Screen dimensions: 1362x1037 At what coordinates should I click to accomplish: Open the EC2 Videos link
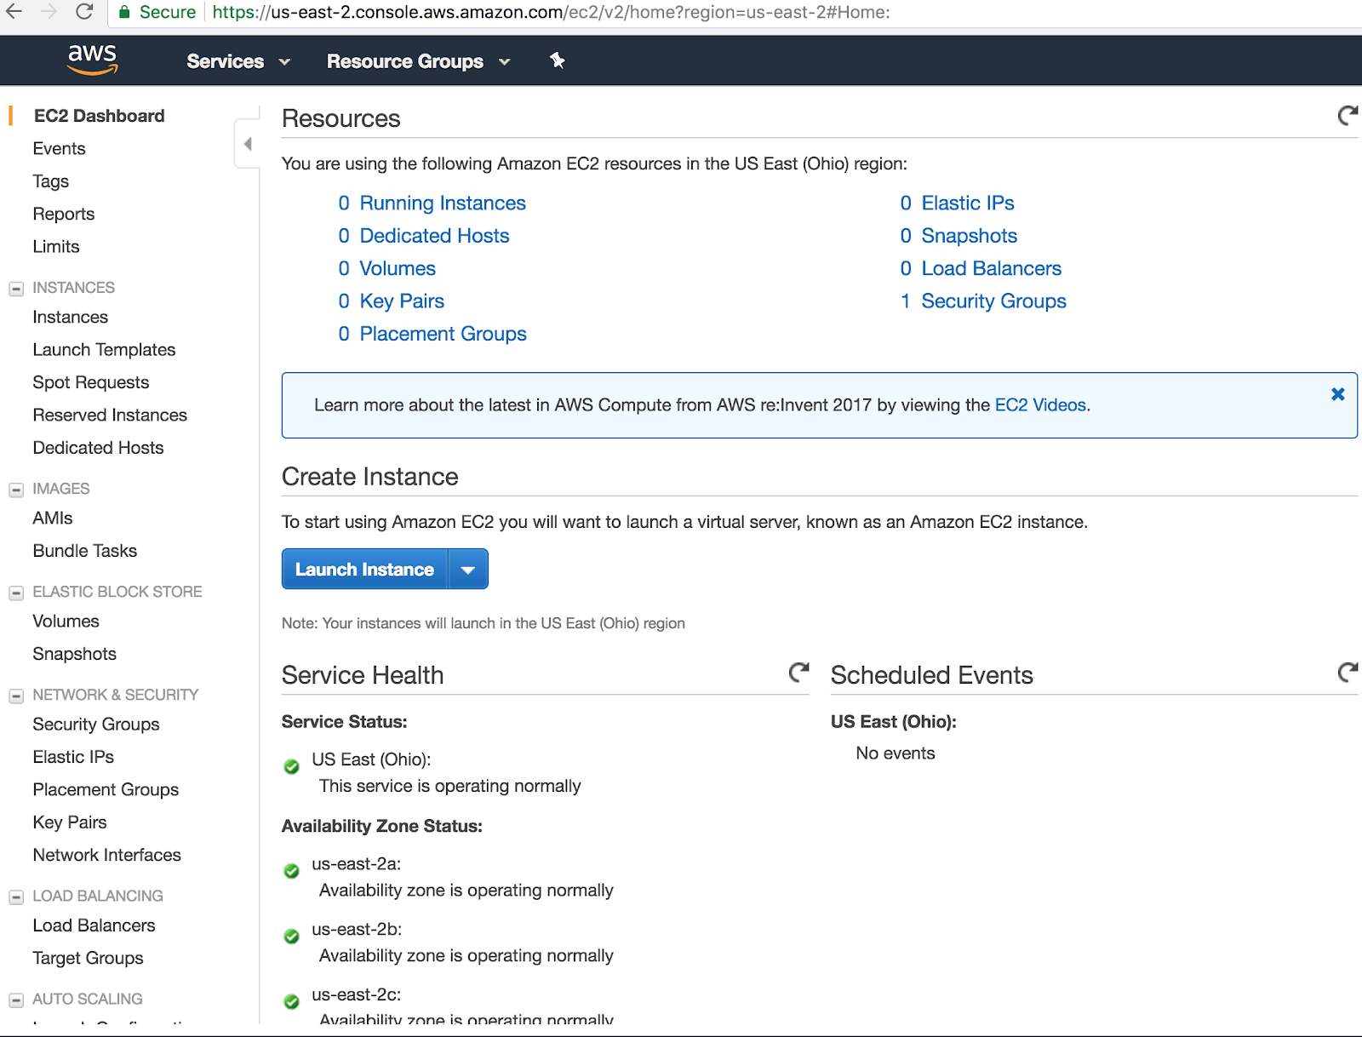1040,405
